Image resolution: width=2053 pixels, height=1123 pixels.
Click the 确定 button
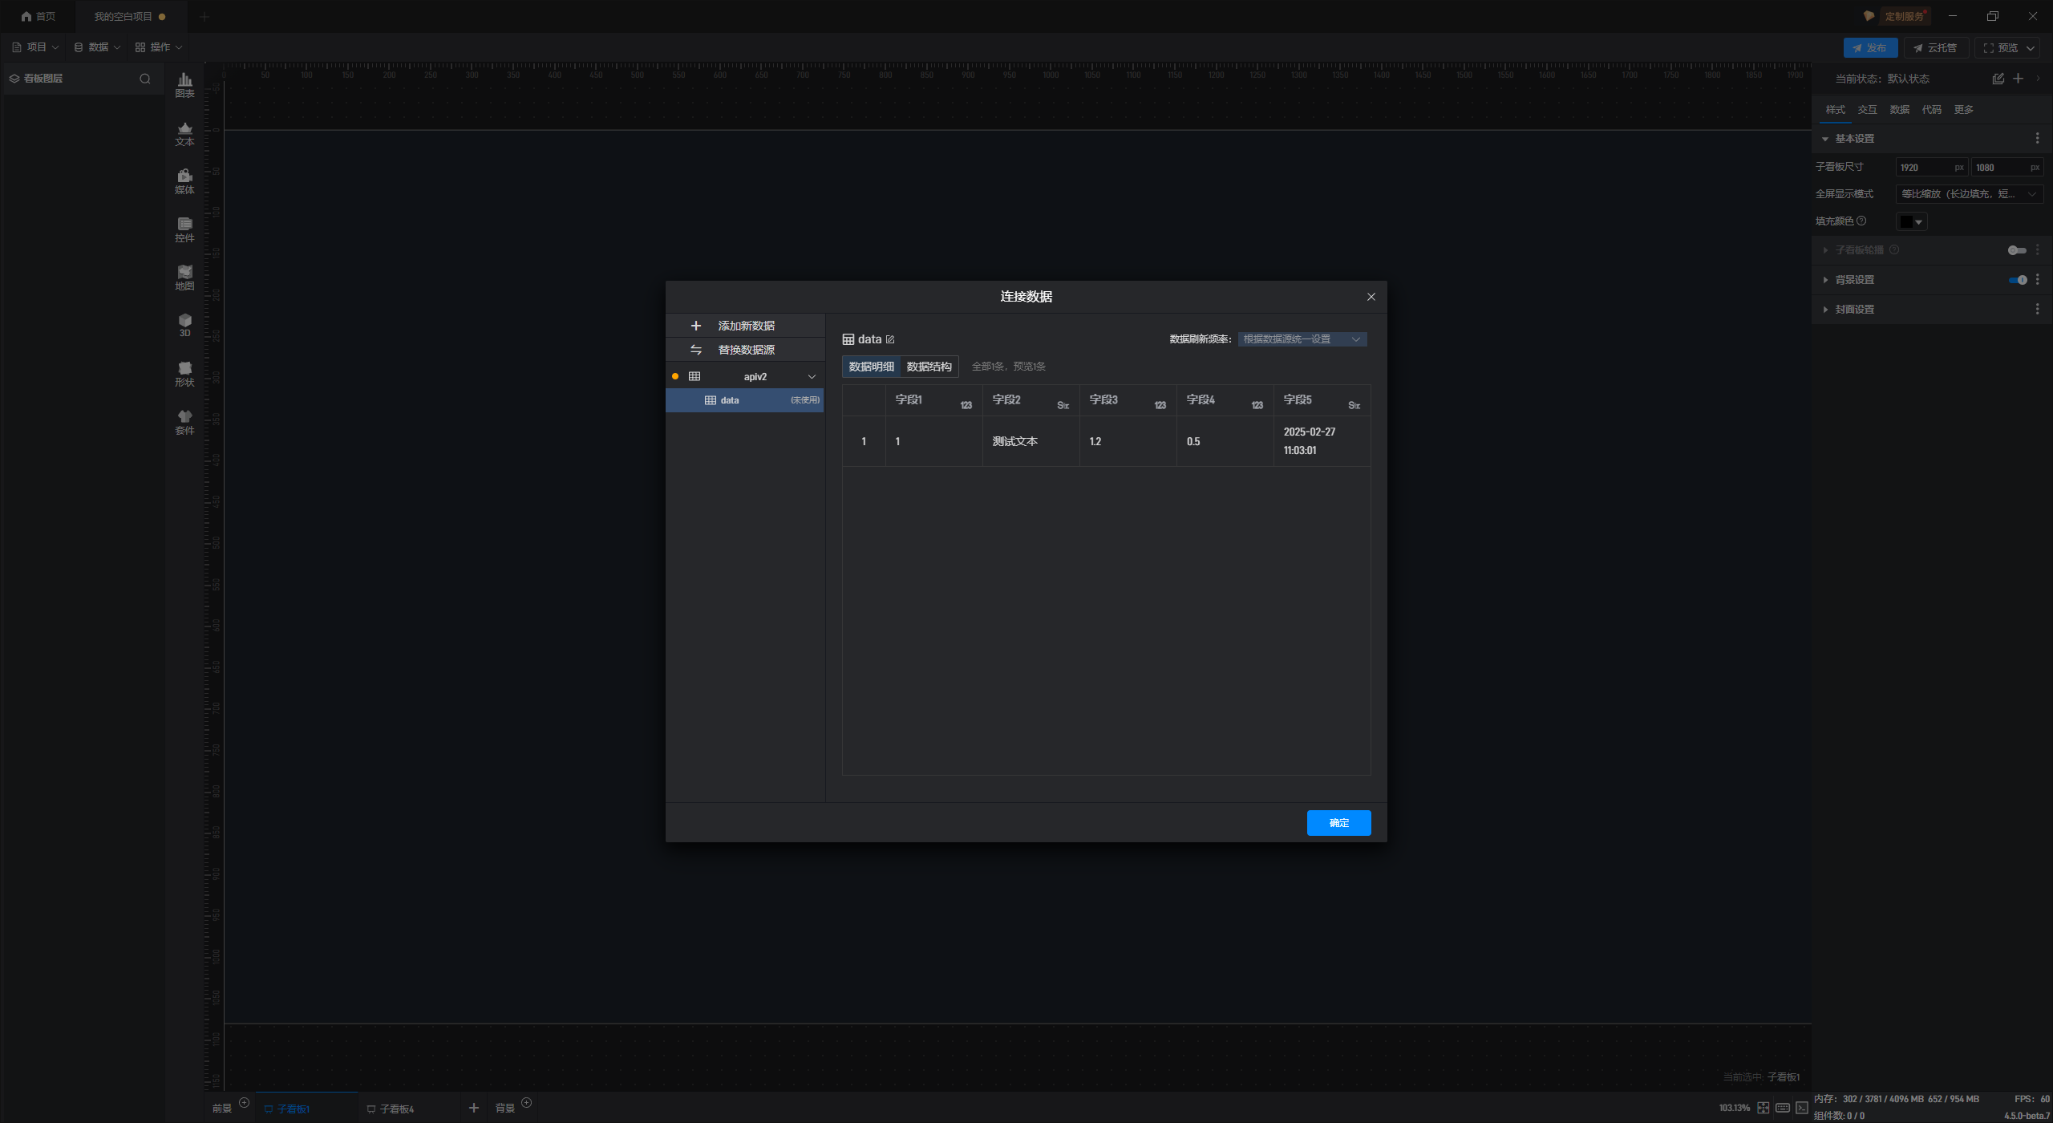(x=1338, y=823)
